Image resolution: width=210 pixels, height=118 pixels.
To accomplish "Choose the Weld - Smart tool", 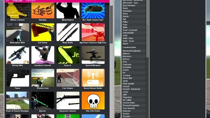I will 128,41.
